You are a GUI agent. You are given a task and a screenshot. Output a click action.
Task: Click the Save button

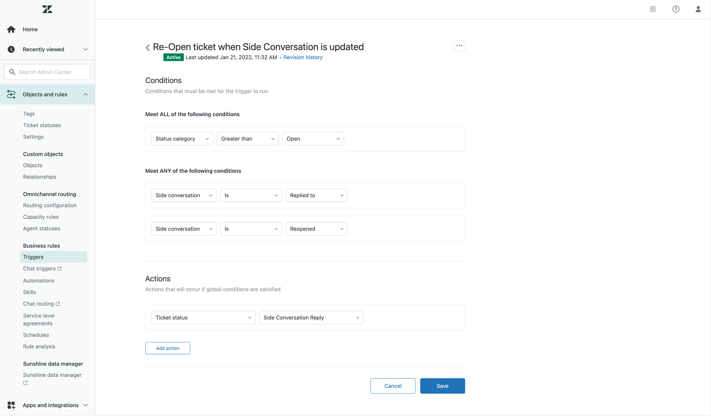coord(442,386)
